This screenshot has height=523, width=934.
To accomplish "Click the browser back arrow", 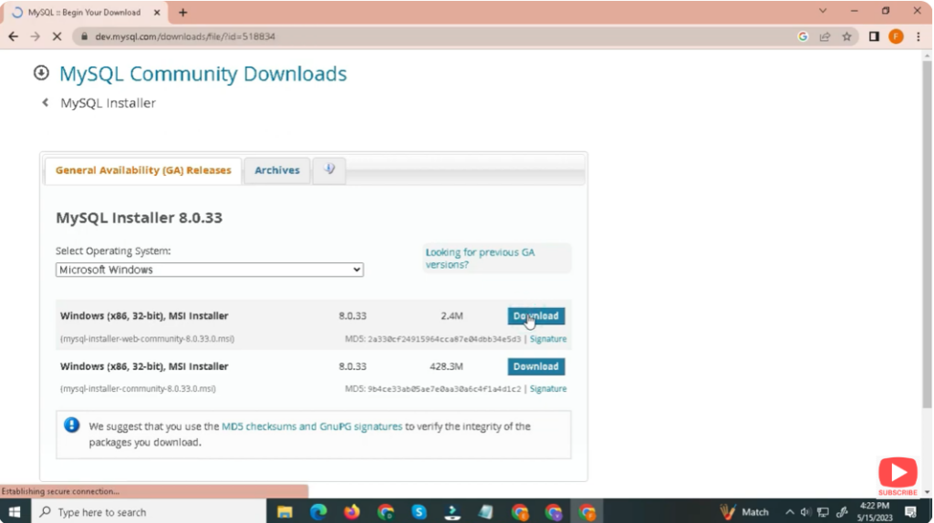I will (x=13, y=36).
